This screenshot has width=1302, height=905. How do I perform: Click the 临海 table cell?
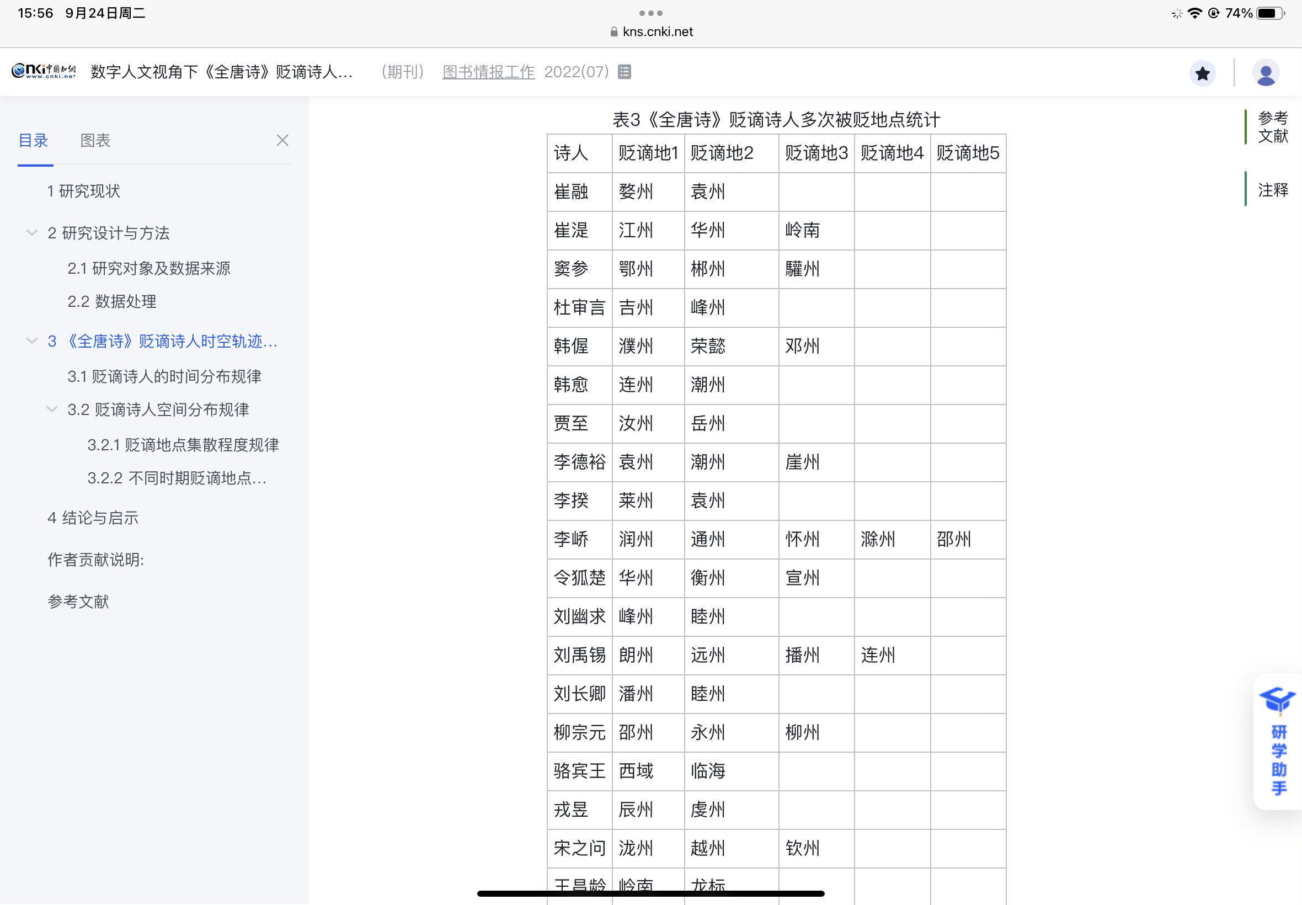(731, 770)
